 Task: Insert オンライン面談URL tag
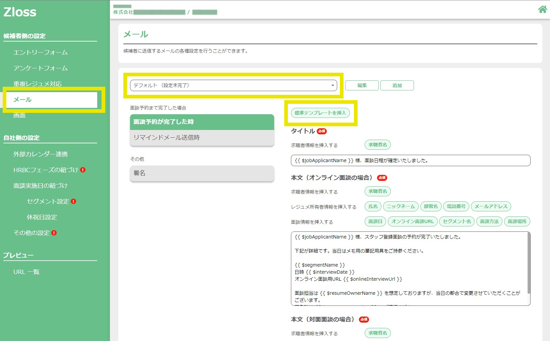pyautogui.click(x=413, y=221)
